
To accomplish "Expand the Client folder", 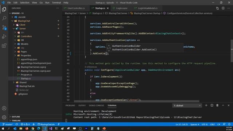I will (14, 25).
